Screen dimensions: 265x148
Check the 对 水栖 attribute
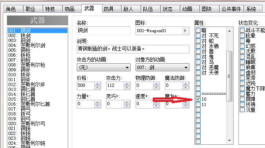(198, 46)
